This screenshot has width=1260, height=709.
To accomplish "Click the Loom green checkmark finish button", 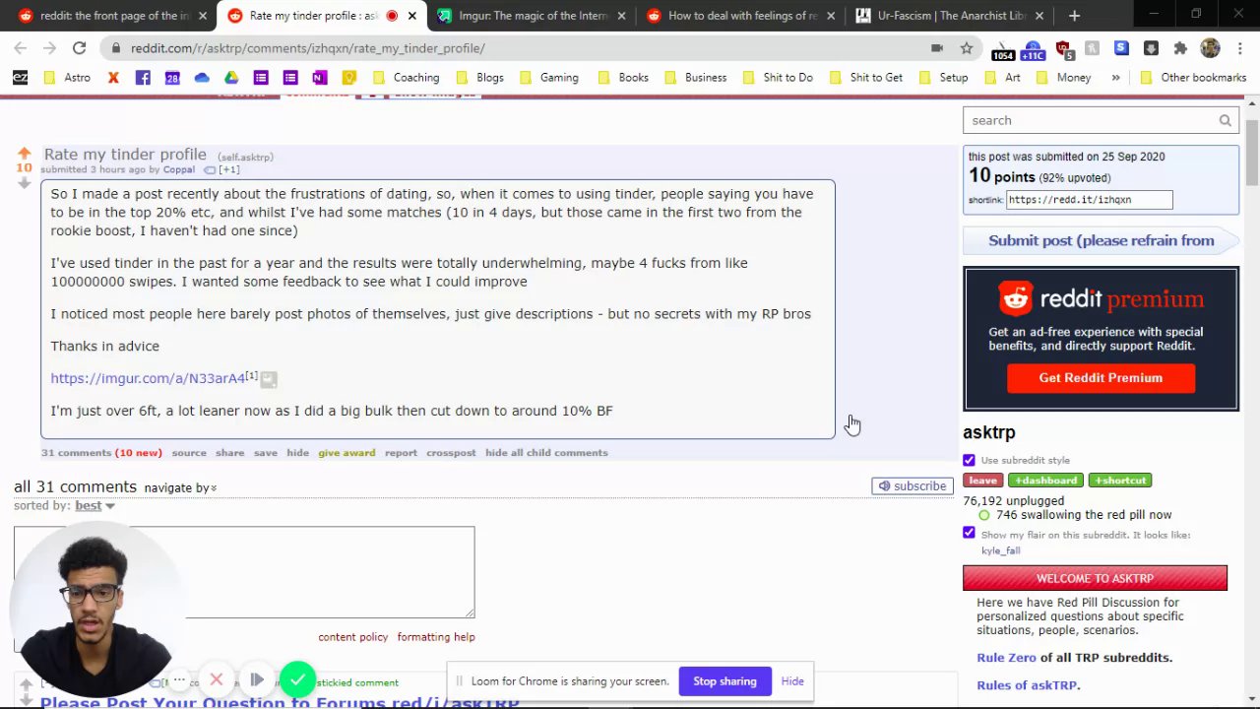I will pos(297,679).
